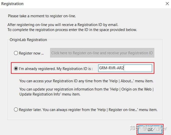Image resolution: width=171 pixels, height=135 pixels.
Task: Click the 'Registration' title bar text
Action: [12, 4]
